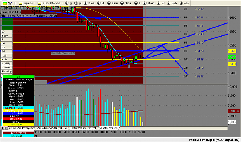Expand the Other Intervals dropdown arrow
Viewport: 241px width, 142px height.
coord(62,3)
